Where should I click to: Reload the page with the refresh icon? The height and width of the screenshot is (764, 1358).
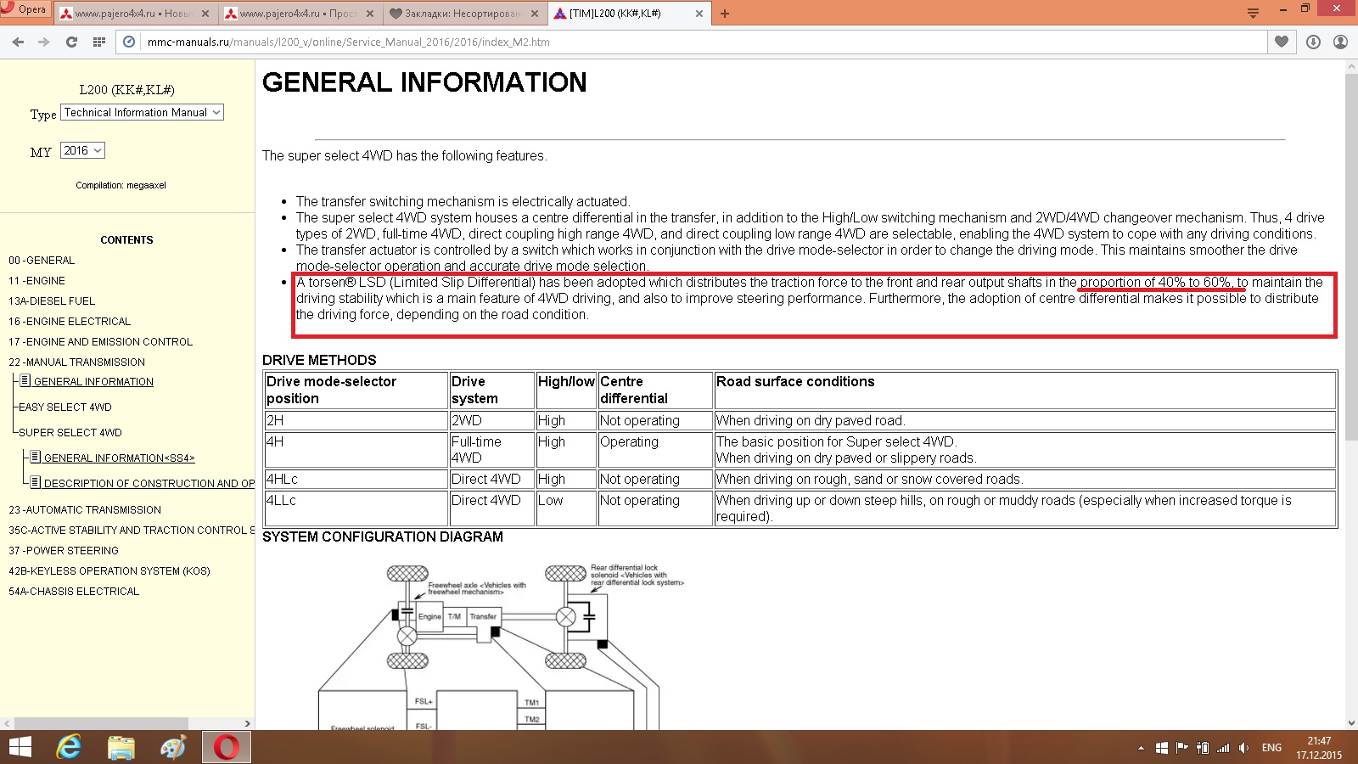(71, 42)
